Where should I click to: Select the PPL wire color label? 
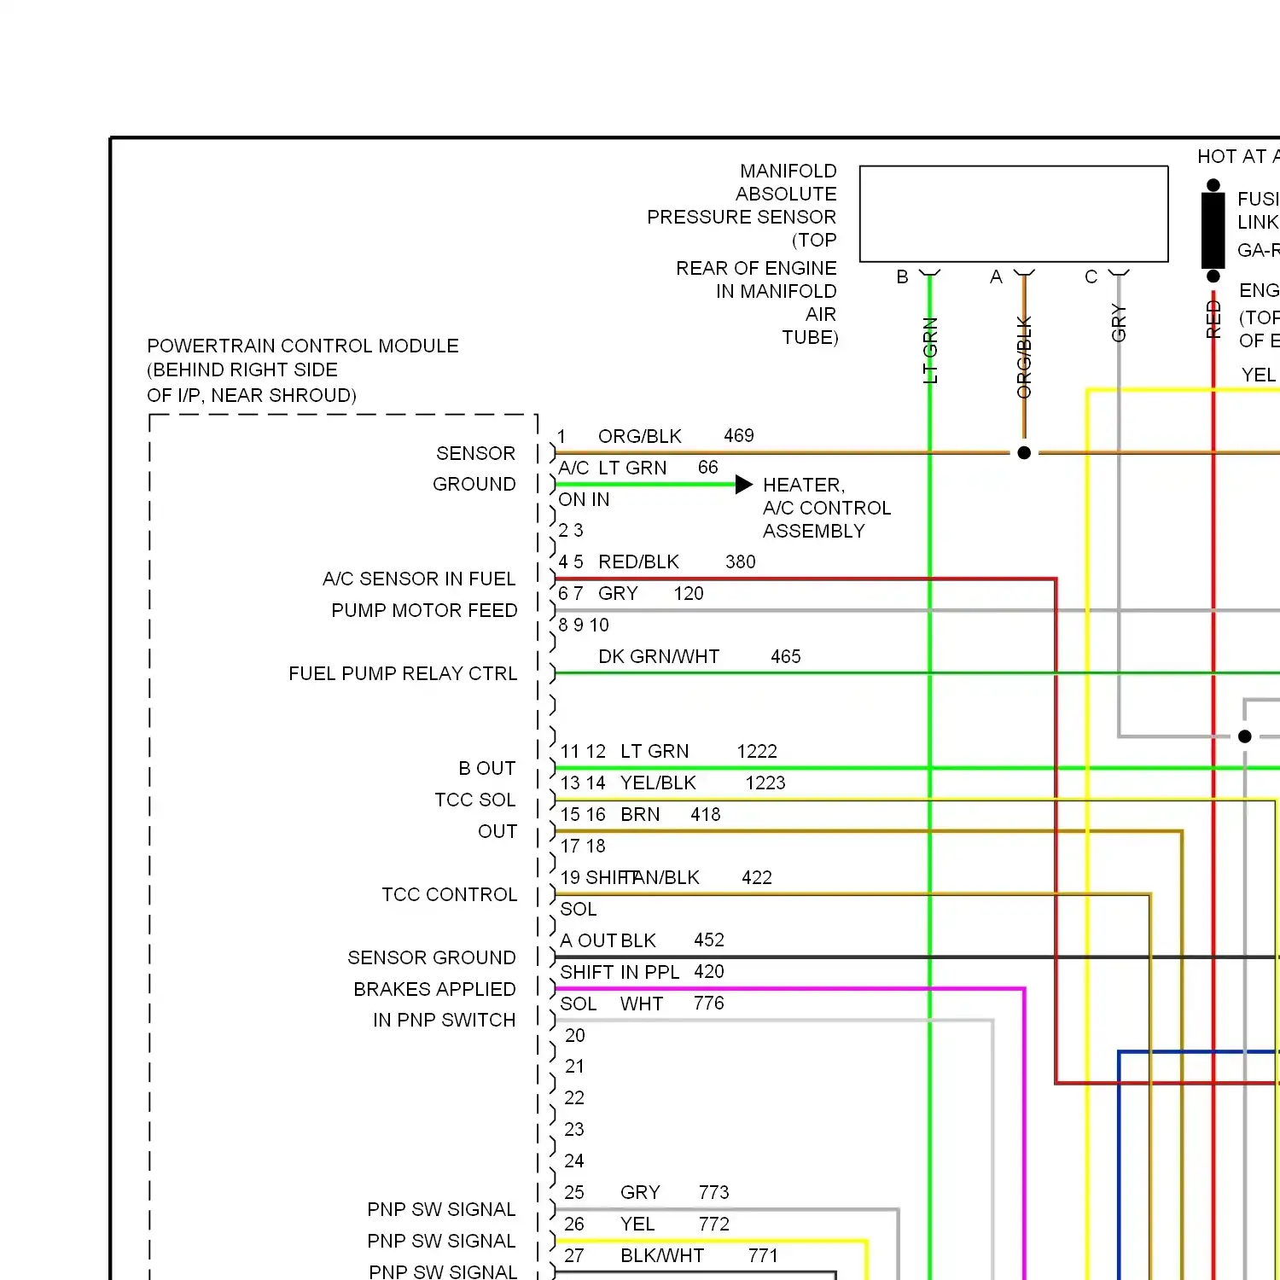pyautogui.click(x=662, y=972)
